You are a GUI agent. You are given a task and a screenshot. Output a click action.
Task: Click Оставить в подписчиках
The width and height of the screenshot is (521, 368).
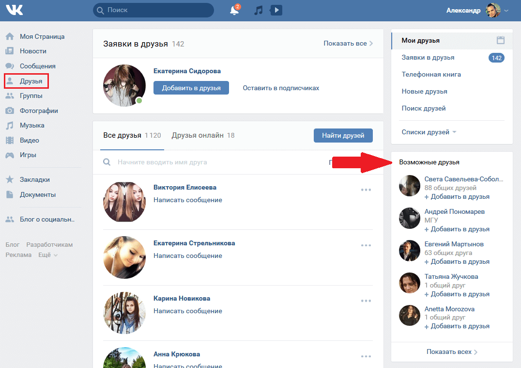click(x=281, y=88)
